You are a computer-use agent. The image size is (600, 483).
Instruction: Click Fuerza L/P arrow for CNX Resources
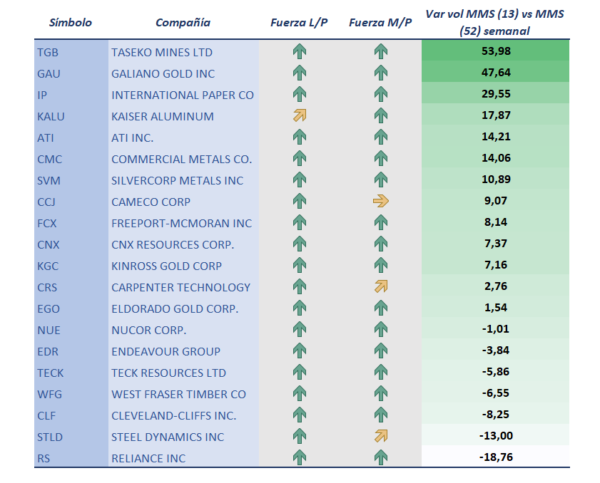point(300,244)
